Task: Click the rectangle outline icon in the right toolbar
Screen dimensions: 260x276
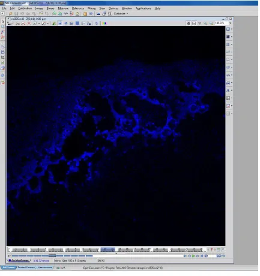Action: coord(228,60)
